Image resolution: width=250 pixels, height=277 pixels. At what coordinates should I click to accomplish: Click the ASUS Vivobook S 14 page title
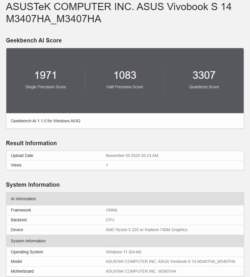[119, 13]
